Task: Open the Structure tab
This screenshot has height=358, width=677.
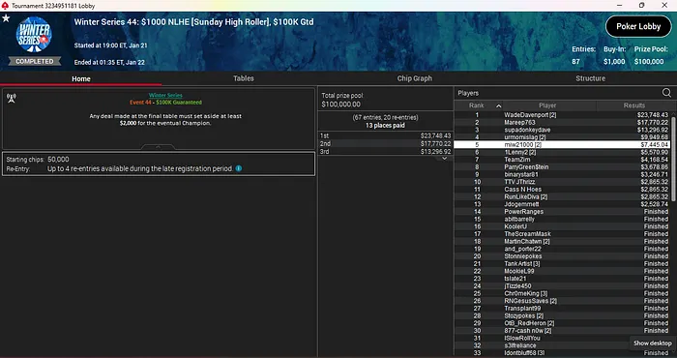Action: point(590,78)
